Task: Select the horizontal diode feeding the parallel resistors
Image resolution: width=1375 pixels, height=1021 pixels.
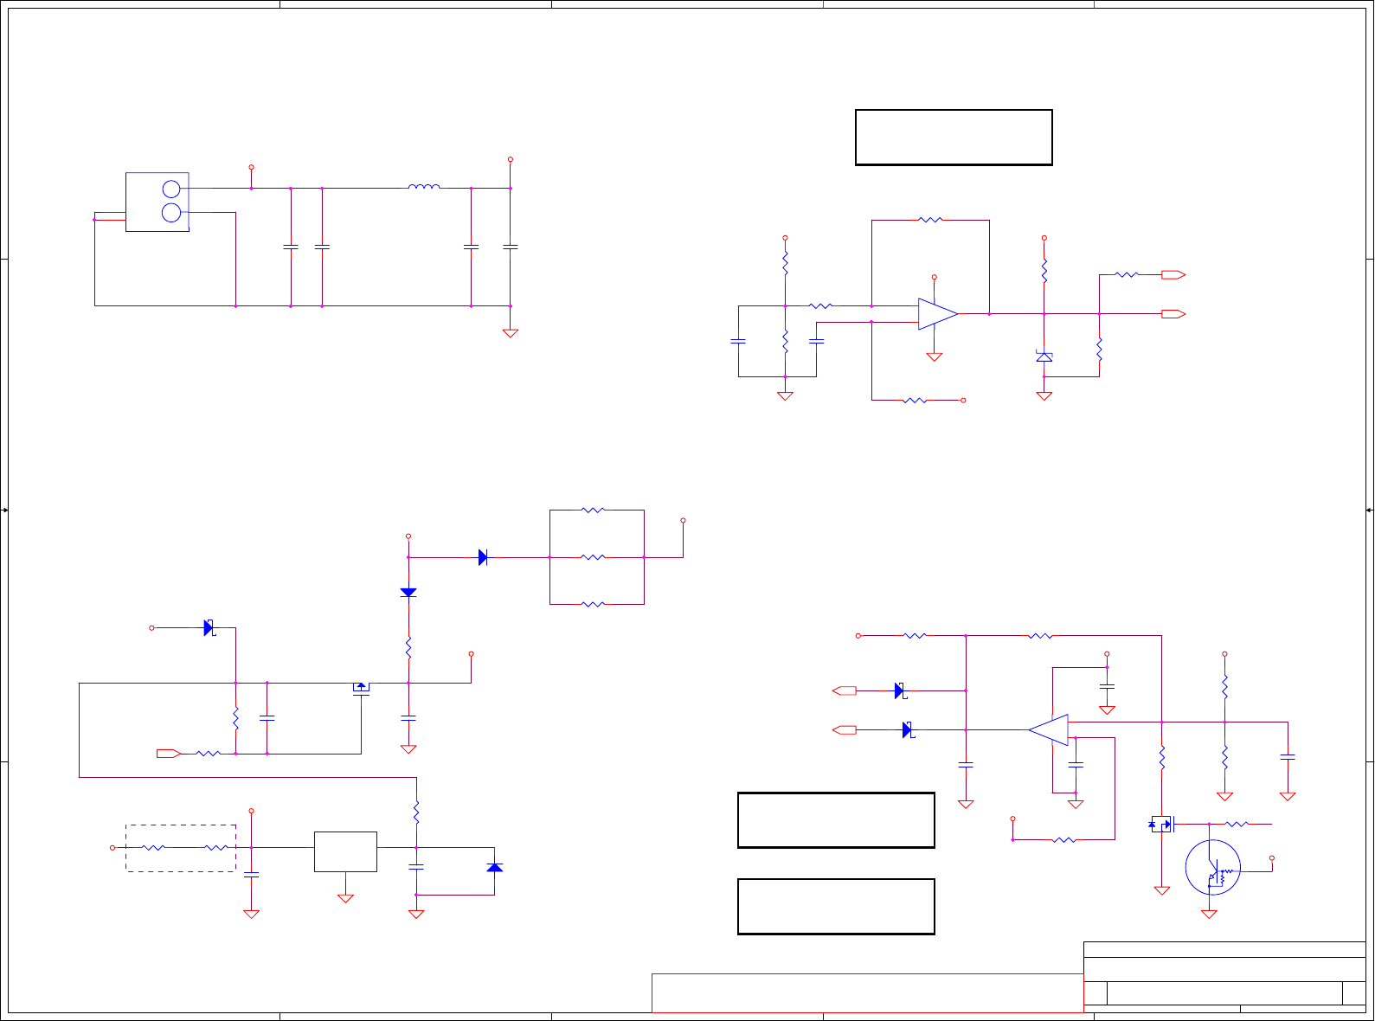Action: pyautogui.click(x=483, y=557)
